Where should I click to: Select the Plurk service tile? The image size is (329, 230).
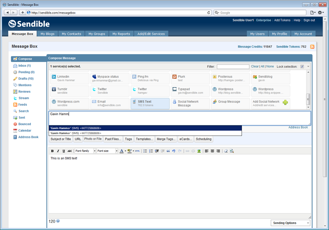coord(190,79)
